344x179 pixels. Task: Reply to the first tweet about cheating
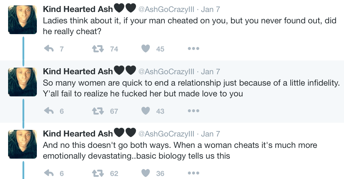click(x=49, y=49)
